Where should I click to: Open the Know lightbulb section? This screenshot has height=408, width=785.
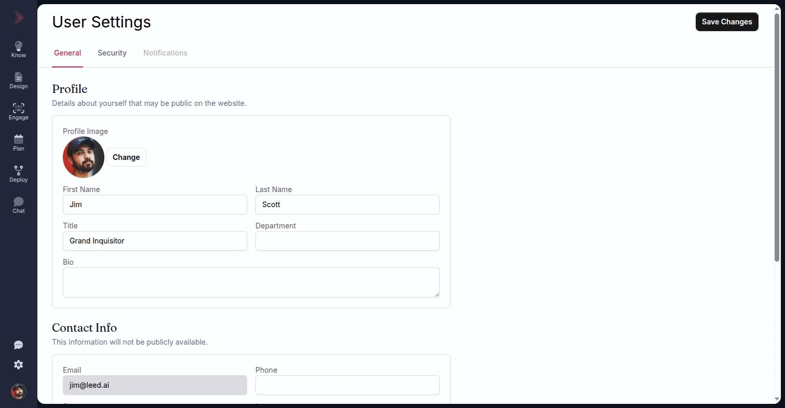pos(19,50)
